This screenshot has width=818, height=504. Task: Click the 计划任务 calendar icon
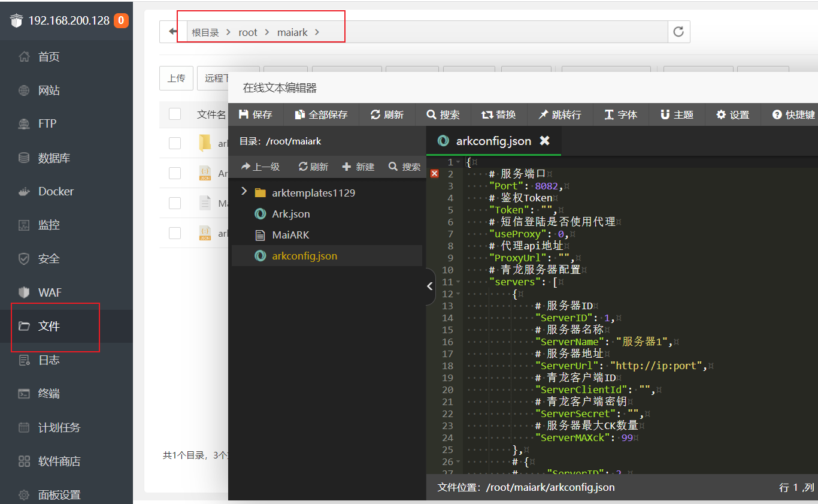24,428
